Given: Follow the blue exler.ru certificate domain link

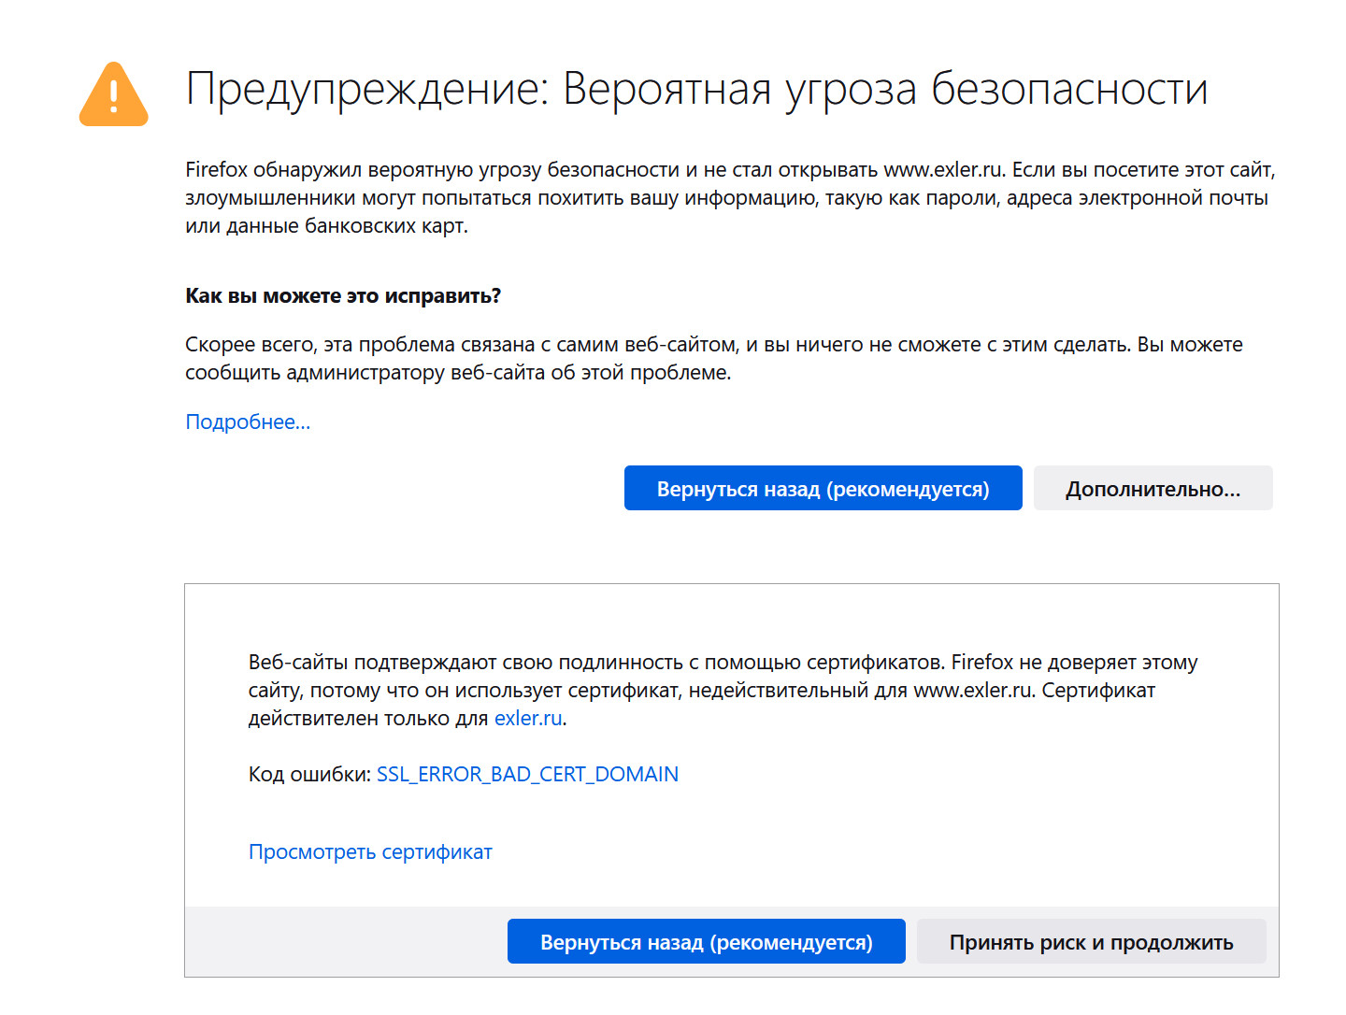Looking at the screenshot, I should (528, 719).
